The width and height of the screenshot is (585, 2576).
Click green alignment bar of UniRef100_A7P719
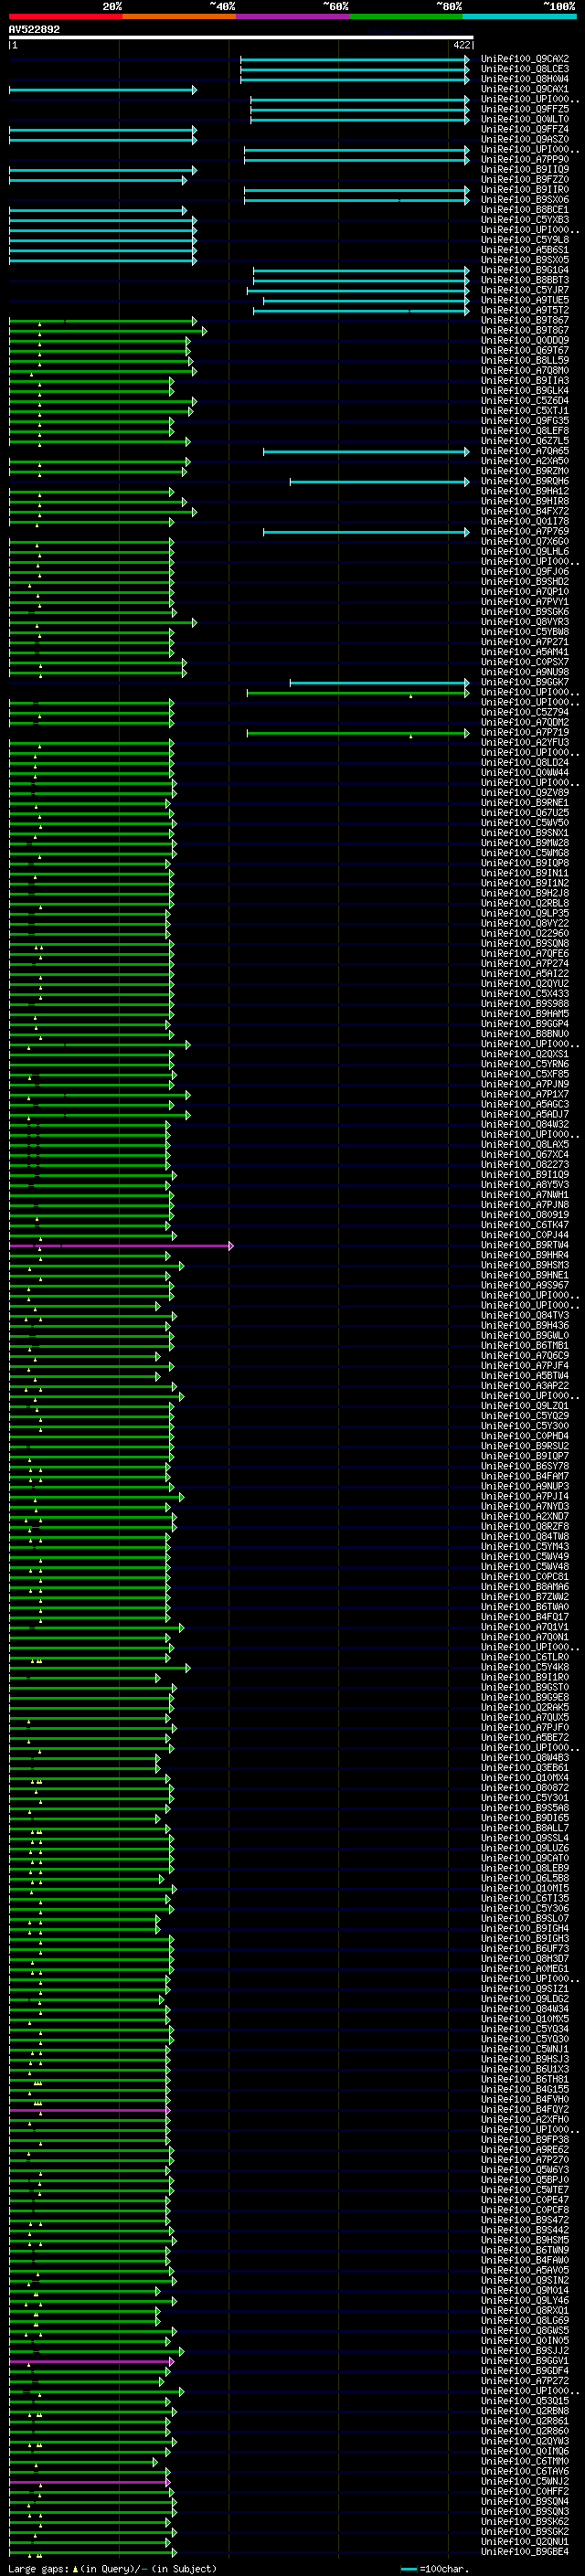coord(358,733)
